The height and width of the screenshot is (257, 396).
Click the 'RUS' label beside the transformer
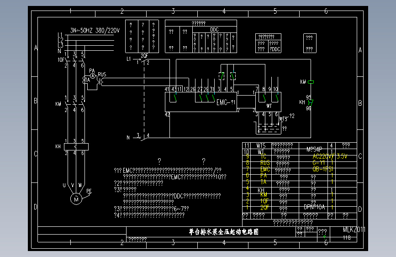coord(102,75)
